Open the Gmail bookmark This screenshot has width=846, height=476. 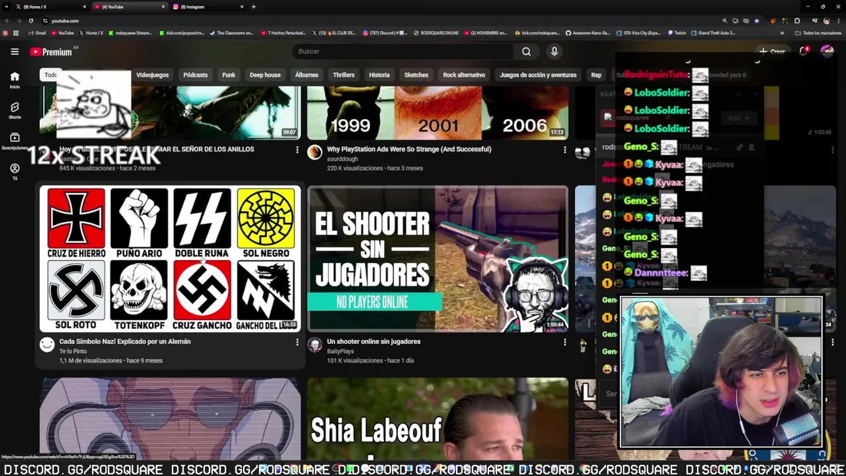[x=37, y=33]
